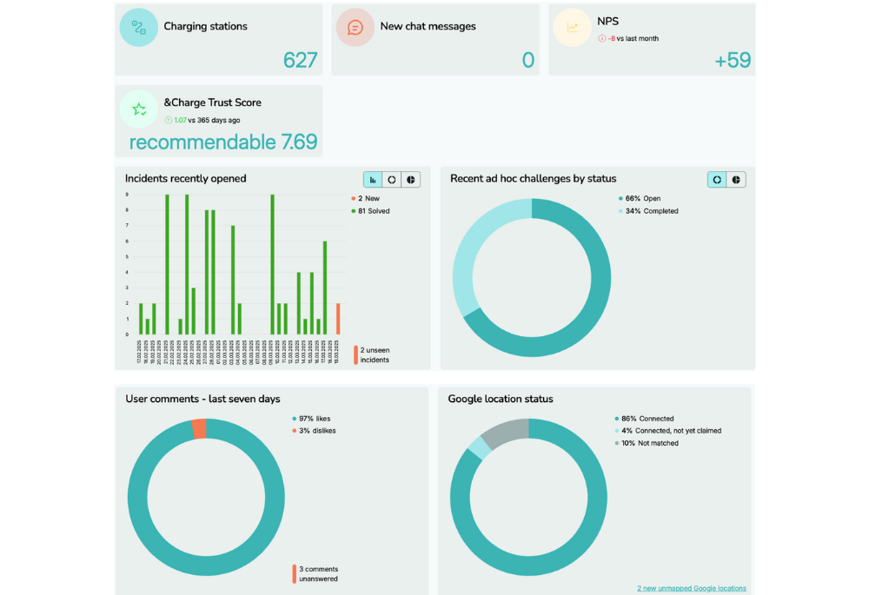
Task: Click the &Charge Trust Score title
Action: [x=212, y=102]
